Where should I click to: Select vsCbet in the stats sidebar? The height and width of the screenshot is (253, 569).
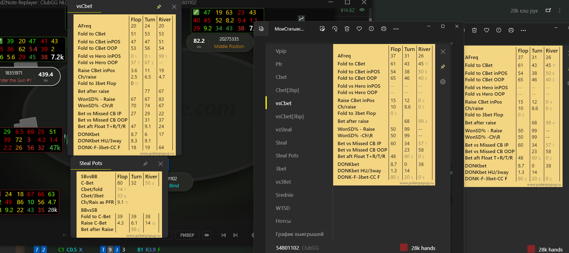(284, 103)
